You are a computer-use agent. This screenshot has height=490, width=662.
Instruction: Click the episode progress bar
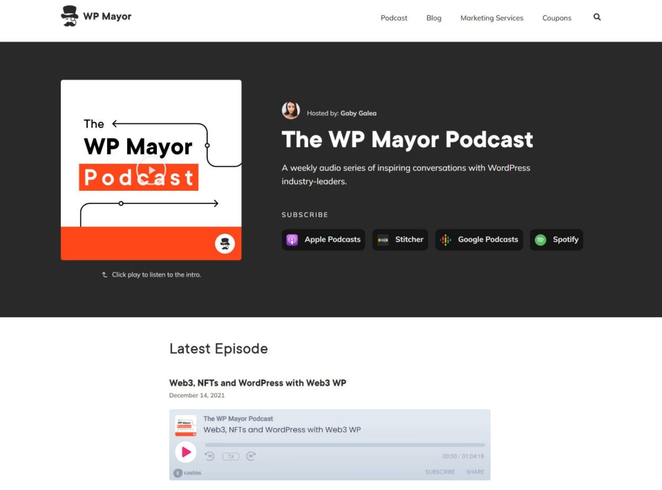(345, 444)
